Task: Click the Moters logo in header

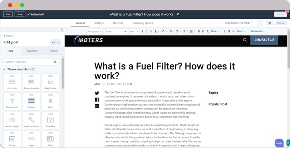Action: click(x=88, y=40)
